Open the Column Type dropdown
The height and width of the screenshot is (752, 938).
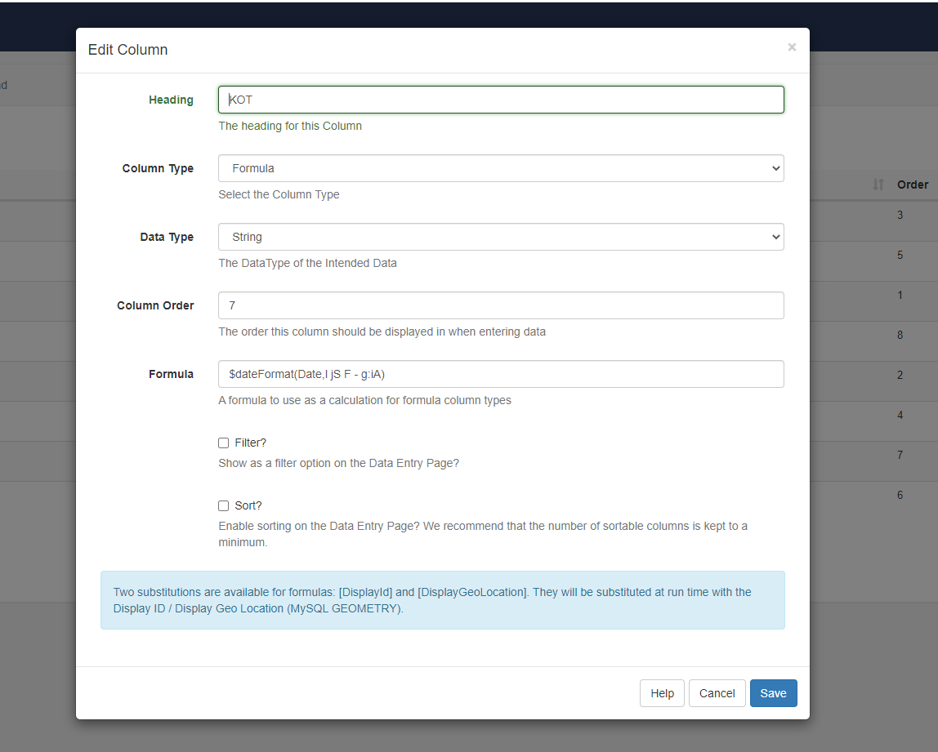(500, 168)
